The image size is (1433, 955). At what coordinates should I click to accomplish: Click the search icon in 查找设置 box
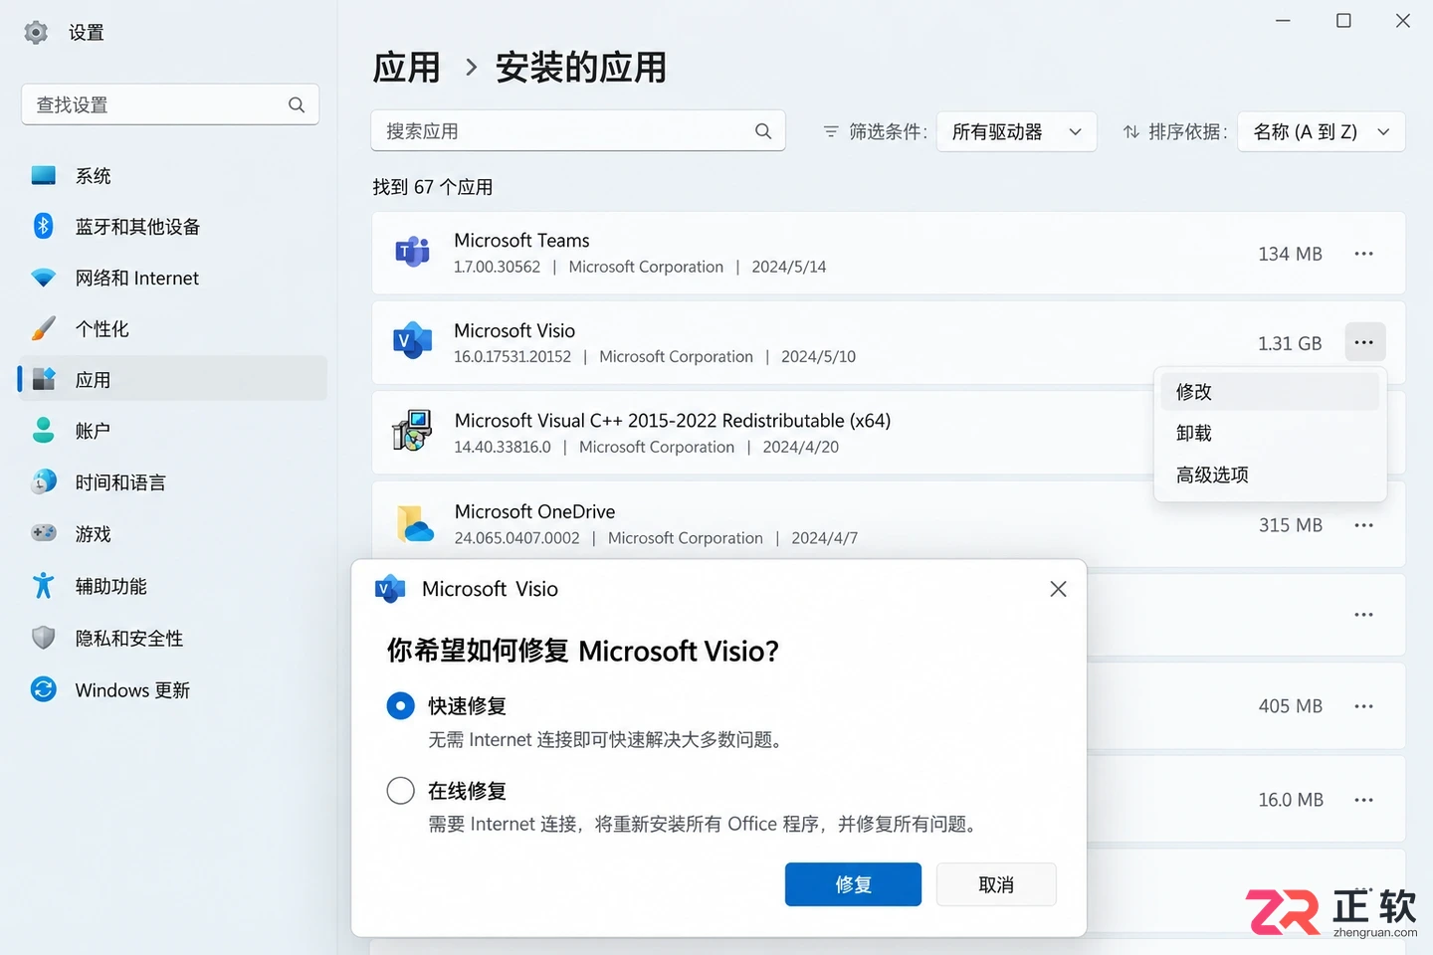coord(297,104)
